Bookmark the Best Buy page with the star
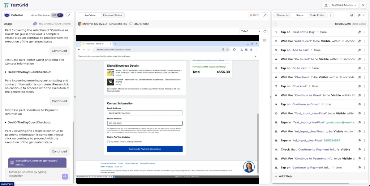The image size is (370, 186). [228, 50]
